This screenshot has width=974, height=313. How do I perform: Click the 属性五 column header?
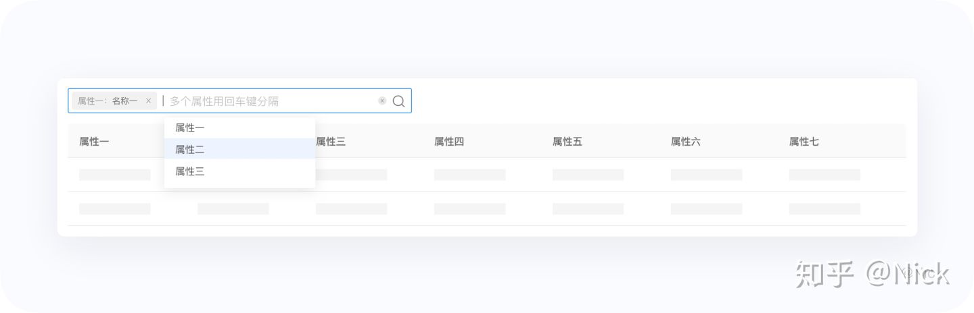pyautogui.click(x=567, y=142)
